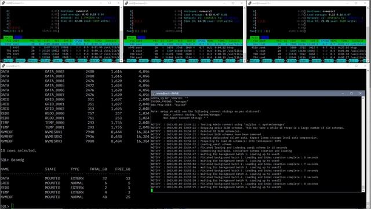This screenshot has width=371, height=209.
Task: Click the 'Admin Connect String' line in front window
Action: (192, 115)
